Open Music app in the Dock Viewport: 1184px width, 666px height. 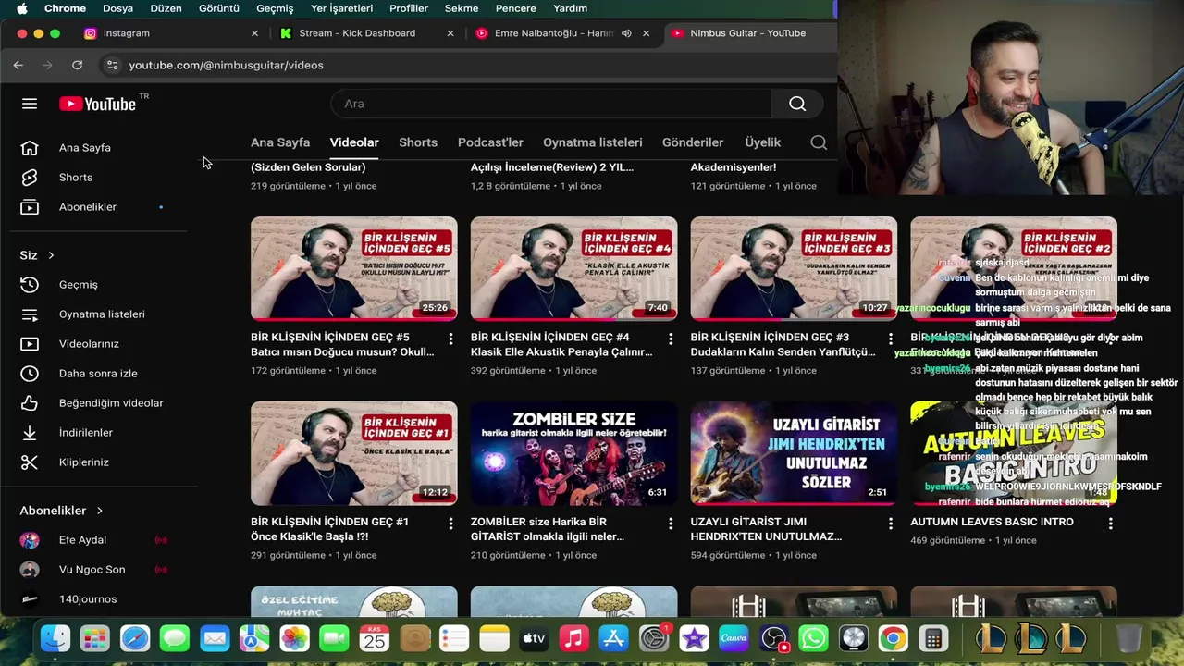click(573, 638)
